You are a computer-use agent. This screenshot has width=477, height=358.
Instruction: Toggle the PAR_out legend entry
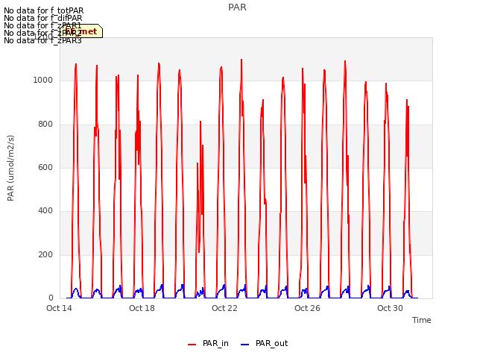point(264,344)
